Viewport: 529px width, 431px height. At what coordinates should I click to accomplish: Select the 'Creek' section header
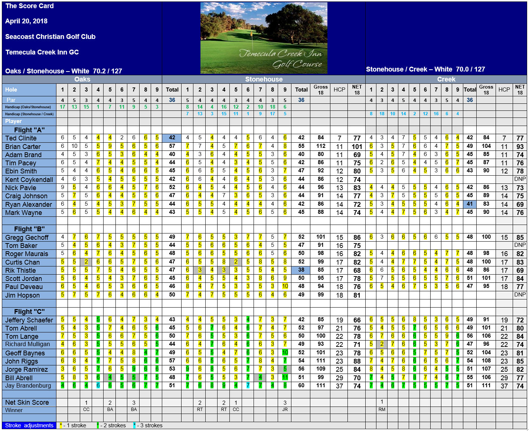pyautogui.click(x=446, y=79)
